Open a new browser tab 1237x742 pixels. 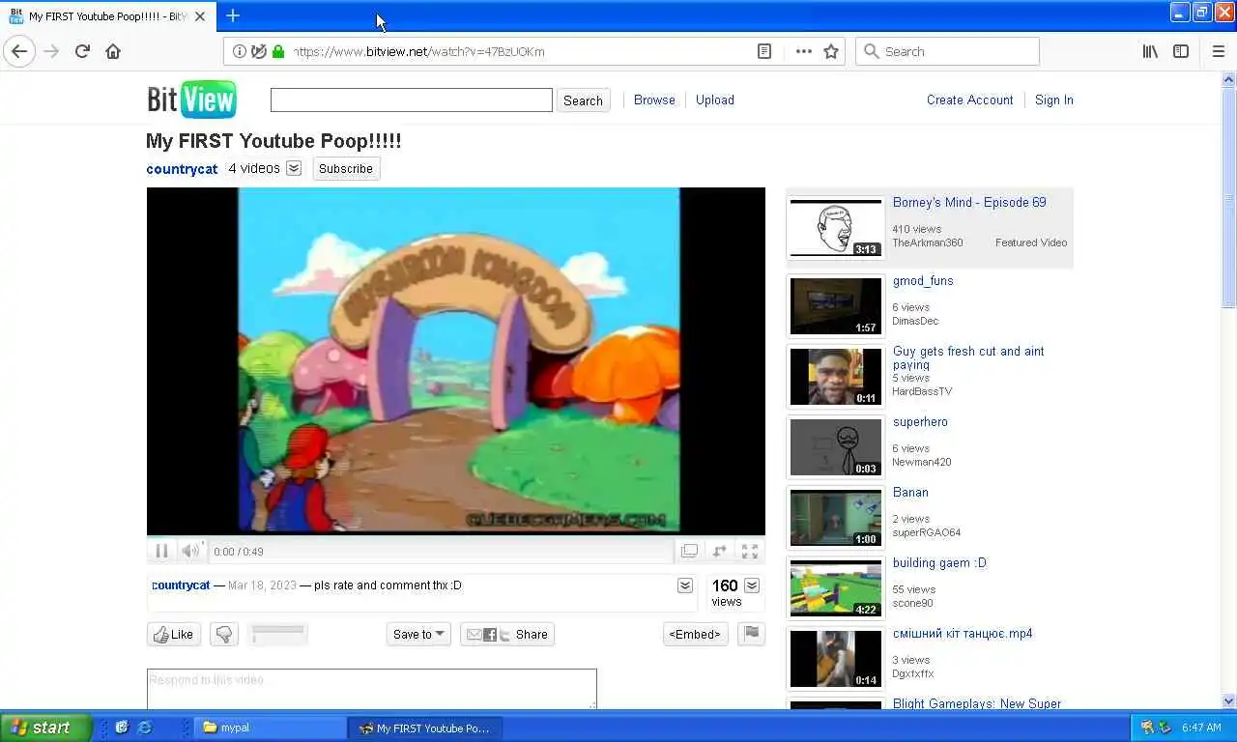(x=233, y=15)
